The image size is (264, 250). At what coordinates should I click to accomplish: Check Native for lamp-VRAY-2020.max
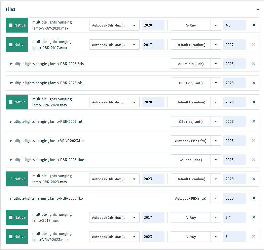pos(11,25)
